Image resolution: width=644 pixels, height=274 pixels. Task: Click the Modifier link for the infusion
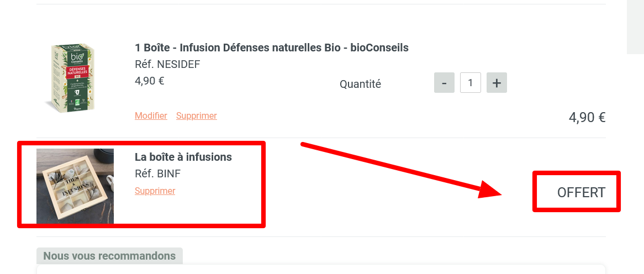click(x=151, y=116)
